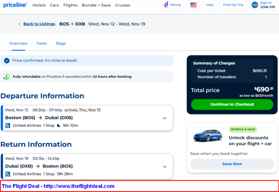Switch to the Overview tab
Viewport: 279px width, 192px height.
(18, 44)
